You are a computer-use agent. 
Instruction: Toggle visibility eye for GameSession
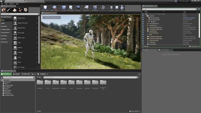[143, 31]
